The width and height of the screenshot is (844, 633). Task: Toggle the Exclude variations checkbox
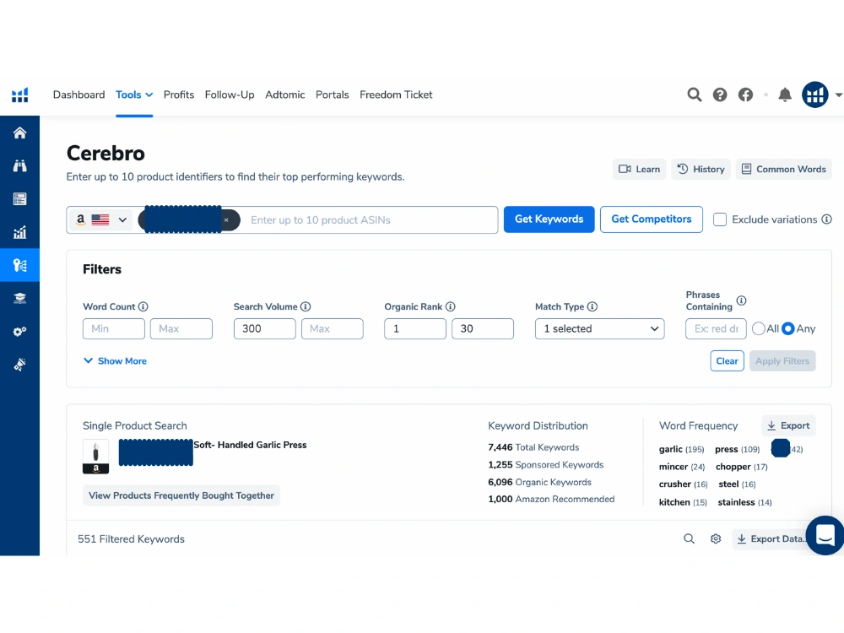(720, 219)
